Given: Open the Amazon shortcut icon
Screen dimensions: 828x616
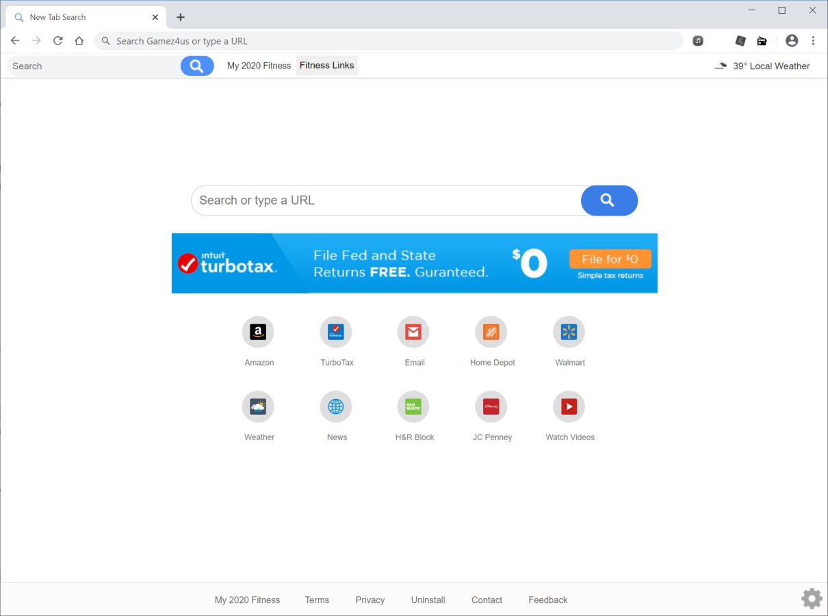Looking at the screenshot, I should pyautogui.click(x=258, y=332).
